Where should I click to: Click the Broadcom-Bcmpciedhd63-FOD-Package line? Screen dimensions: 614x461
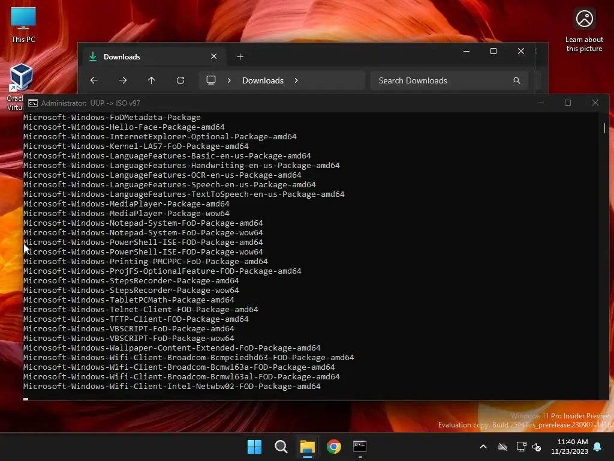coord(189,358)
